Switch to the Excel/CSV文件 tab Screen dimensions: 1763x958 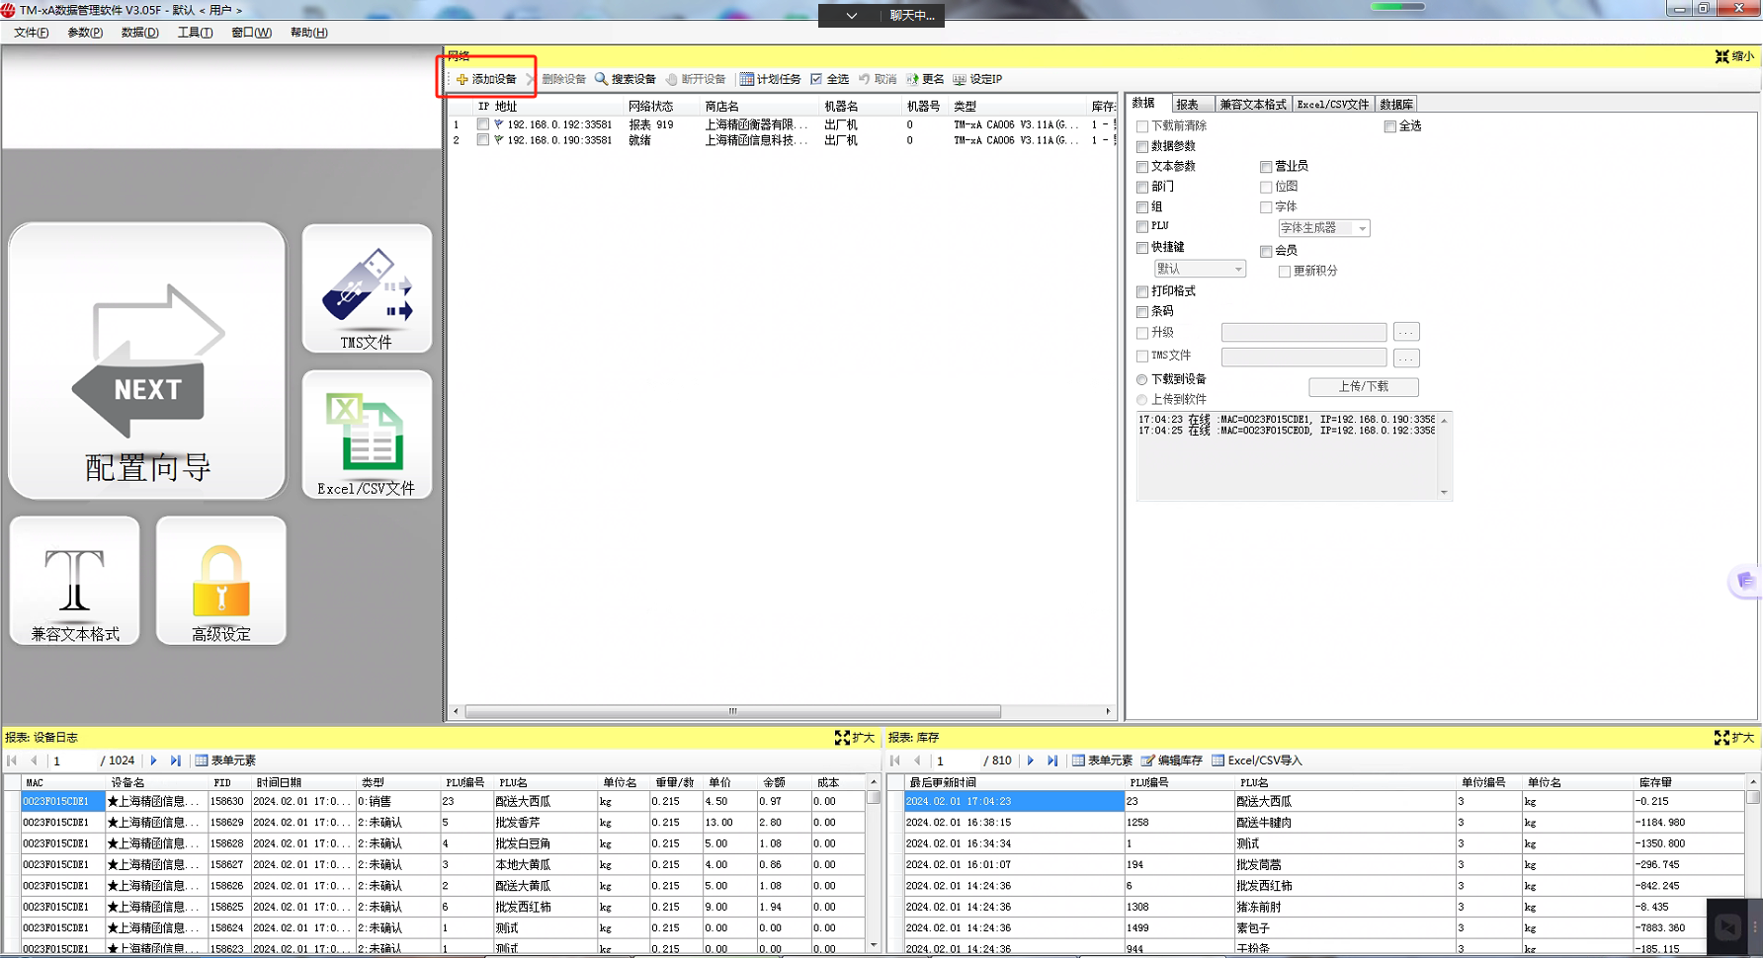1333,104
